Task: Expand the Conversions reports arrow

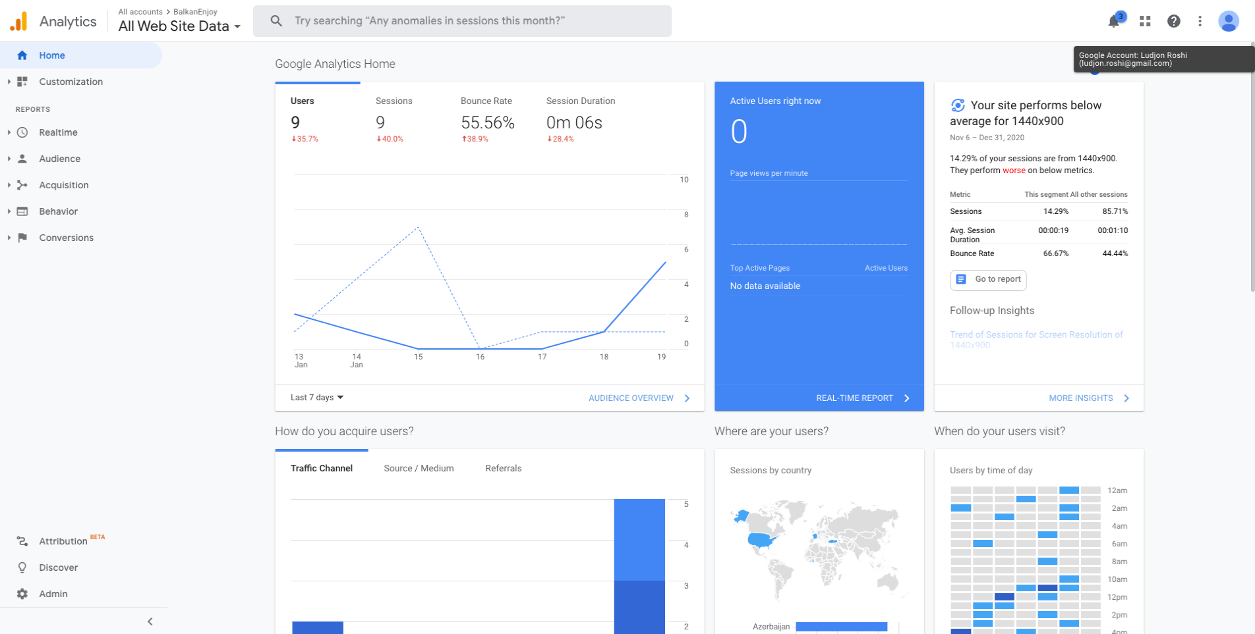Action: click(9, 238)
